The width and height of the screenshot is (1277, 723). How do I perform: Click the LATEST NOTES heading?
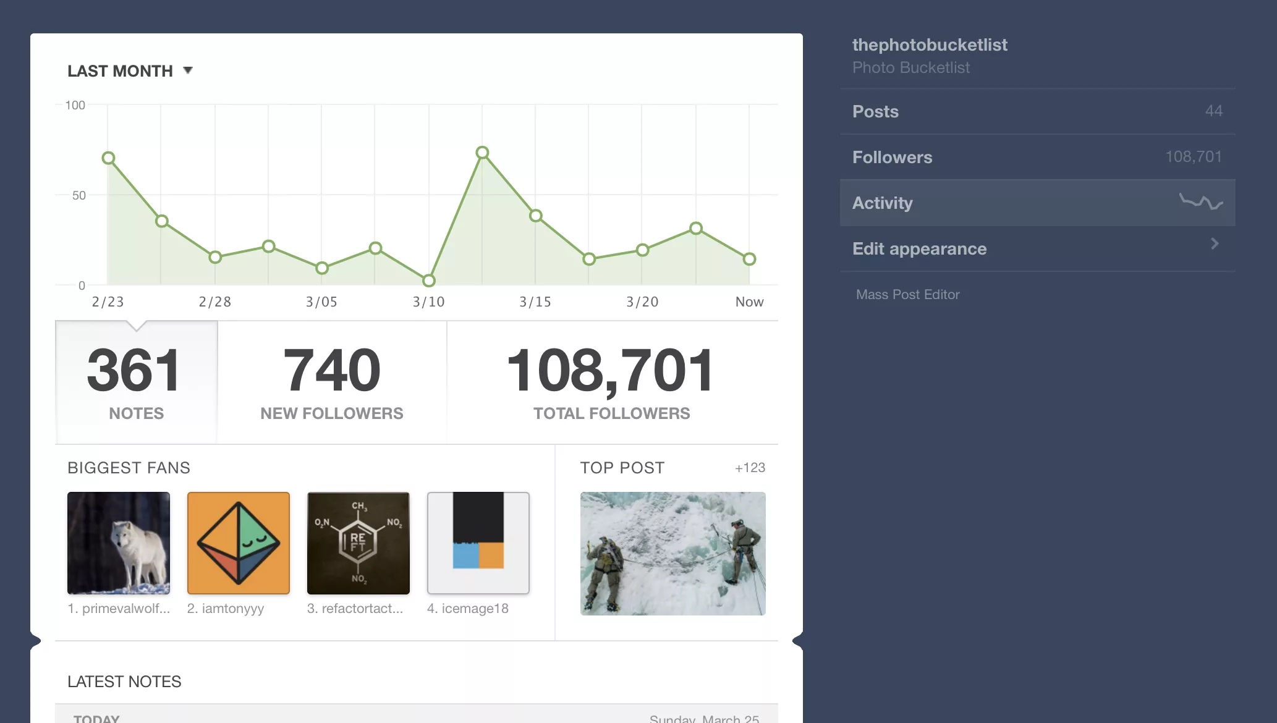(x=124, y=682)
